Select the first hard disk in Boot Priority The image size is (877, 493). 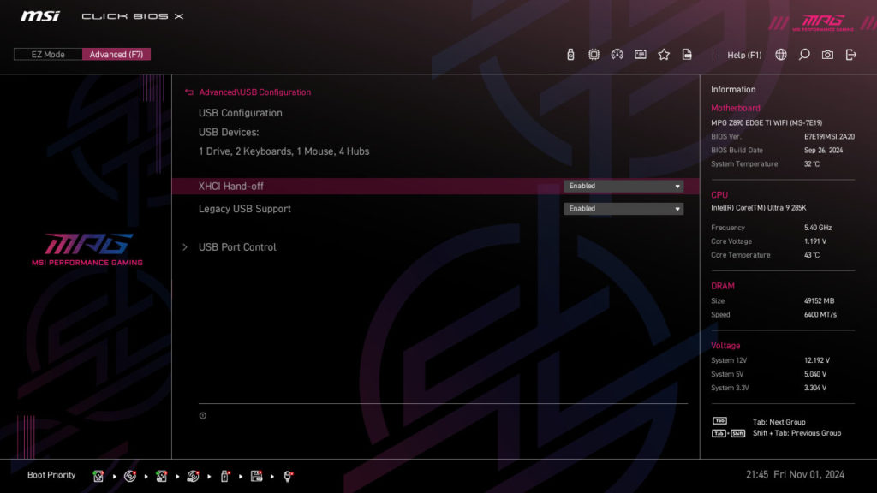(98, 476)
